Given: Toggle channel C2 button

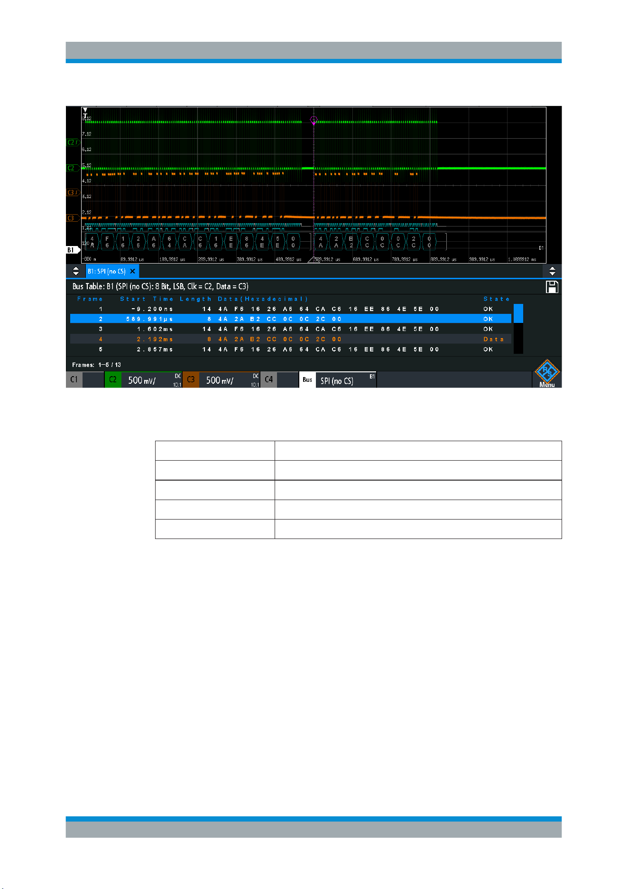Looking at the screenshot, I should (113, 379).
